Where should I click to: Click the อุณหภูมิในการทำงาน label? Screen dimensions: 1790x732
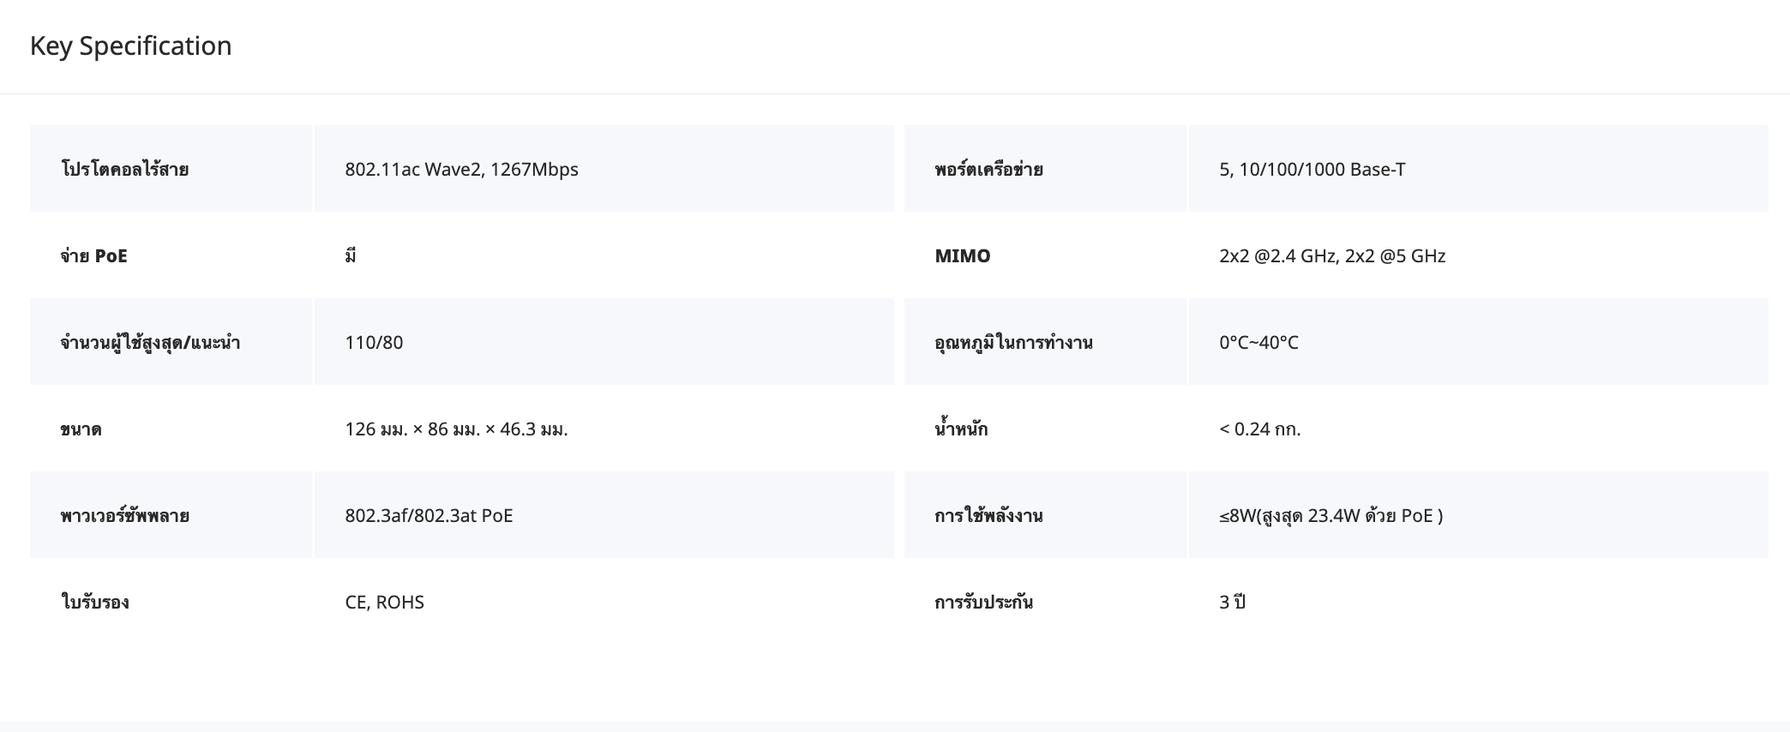coord(1013,343)
